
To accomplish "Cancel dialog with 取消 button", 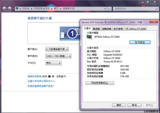I will tap(134, 105).
